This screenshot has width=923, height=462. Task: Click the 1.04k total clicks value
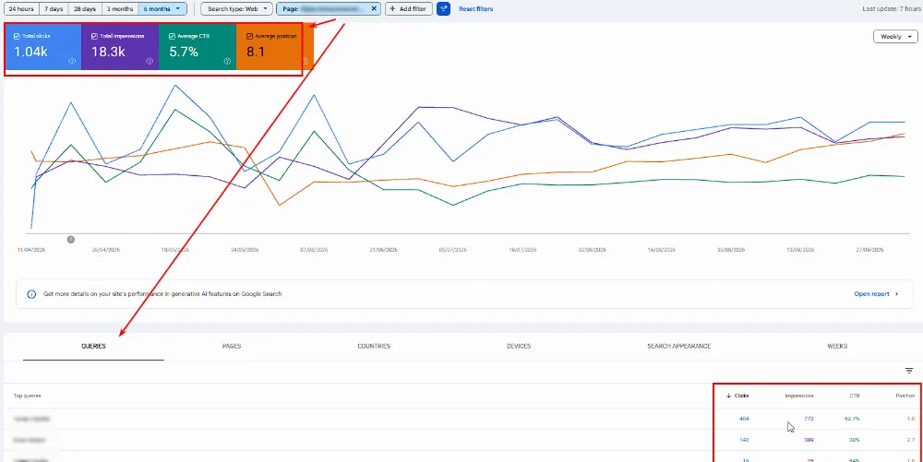click(30, 52)
